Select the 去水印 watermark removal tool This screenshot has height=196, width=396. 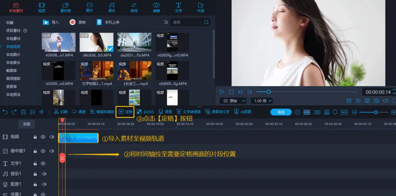145,112
